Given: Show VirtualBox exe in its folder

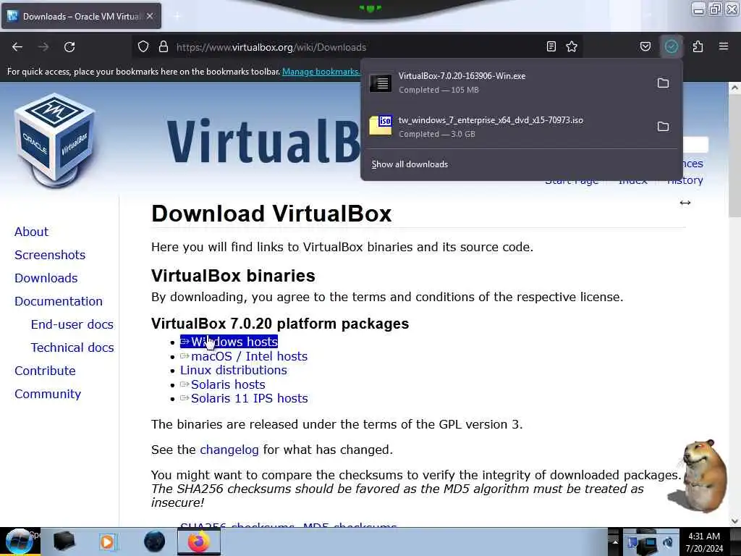Looking at the screenshot, I should [663, 83].
